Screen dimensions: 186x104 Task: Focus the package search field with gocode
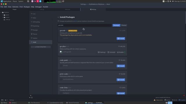pyautogui.click(x=85, y=25)
